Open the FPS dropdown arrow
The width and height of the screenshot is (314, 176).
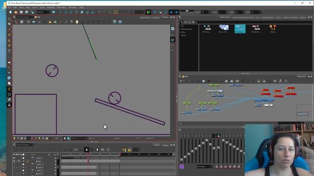point(261,12)
